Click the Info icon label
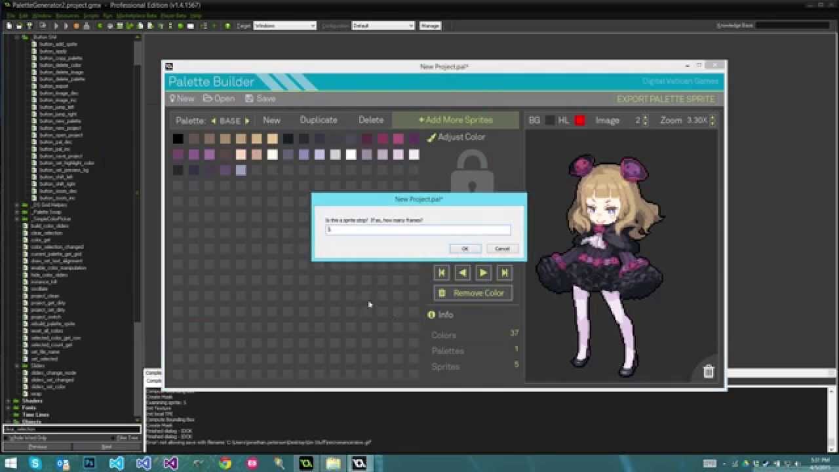Screen dimensions: 839x472 point(440,315)
